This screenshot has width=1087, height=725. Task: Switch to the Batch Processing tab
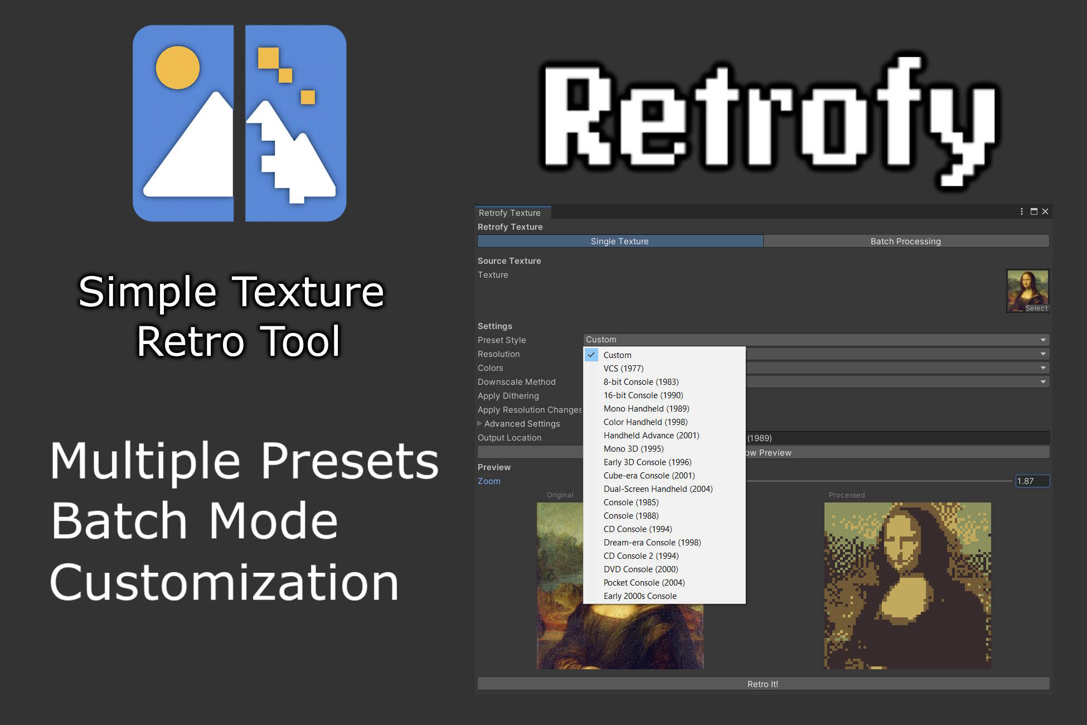(905, 241)
